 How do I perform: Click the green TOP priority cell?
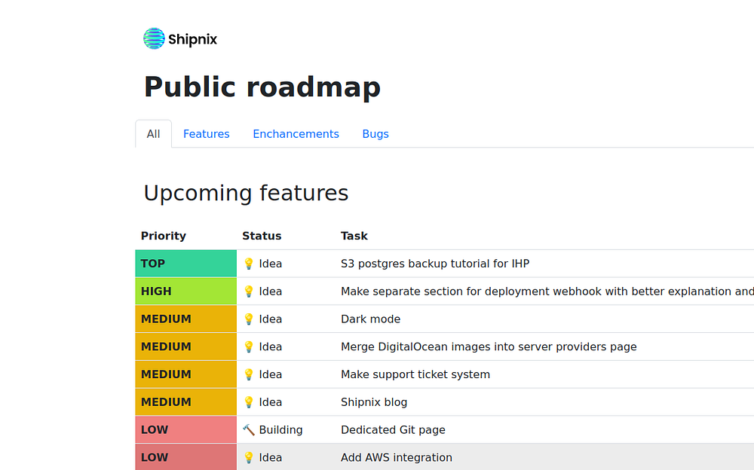185,264
